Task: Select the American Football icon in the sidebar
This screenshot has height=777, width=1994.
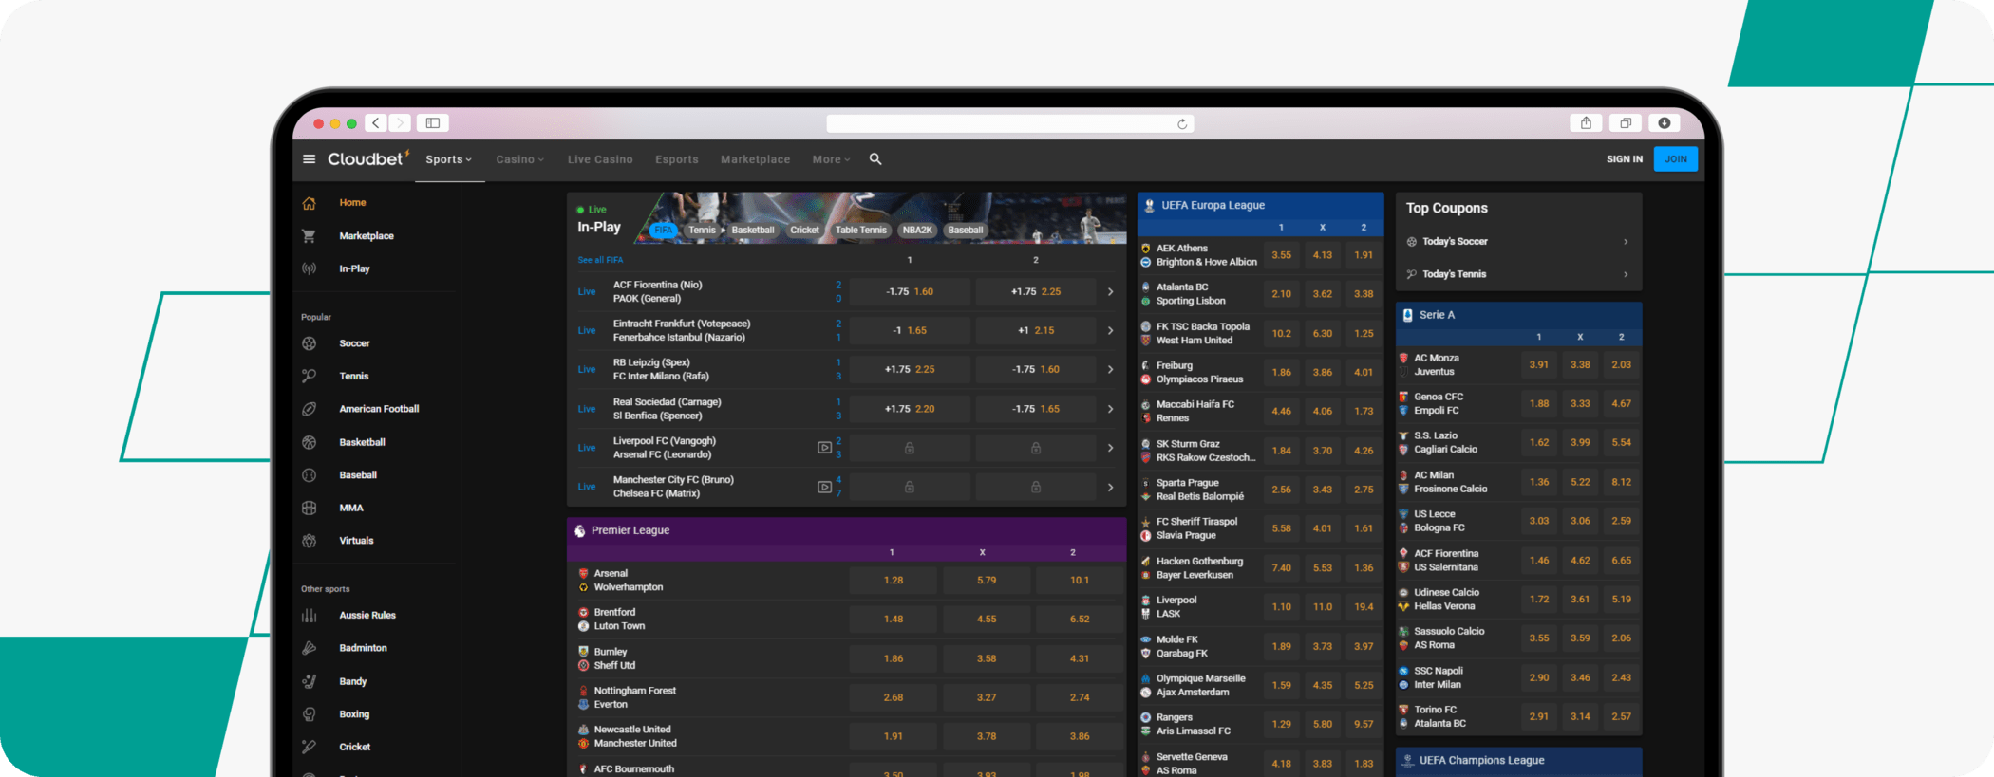Action: coord(309,409)
